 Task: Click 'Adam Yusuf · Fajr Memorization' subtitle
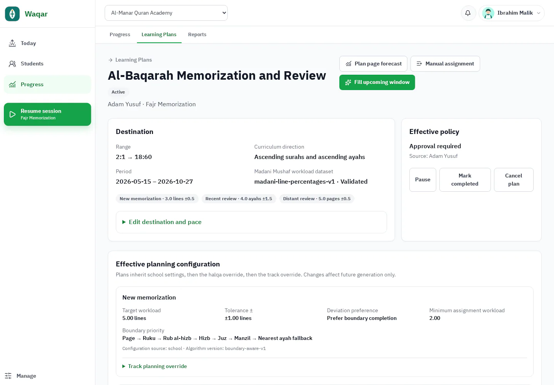pos(152,104)
